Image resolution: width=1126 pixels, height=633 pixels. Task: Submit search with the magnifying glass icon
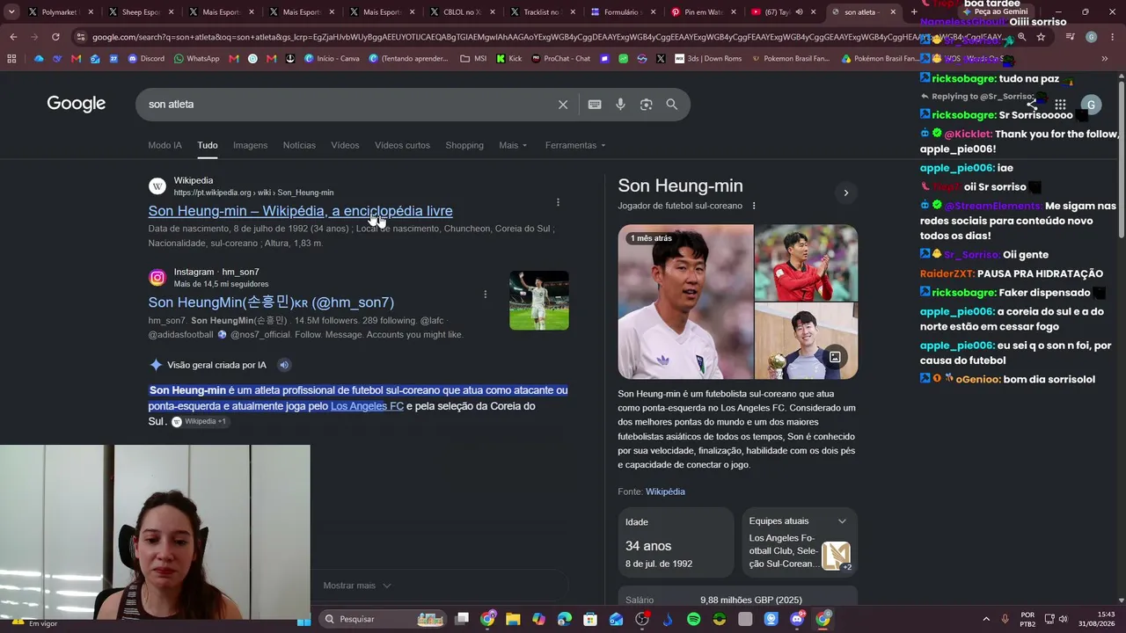(672, 105)
